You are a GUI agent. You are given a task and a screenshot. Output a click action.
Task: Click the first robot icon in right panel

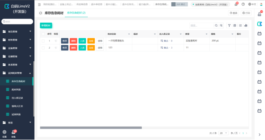point(259,33)
